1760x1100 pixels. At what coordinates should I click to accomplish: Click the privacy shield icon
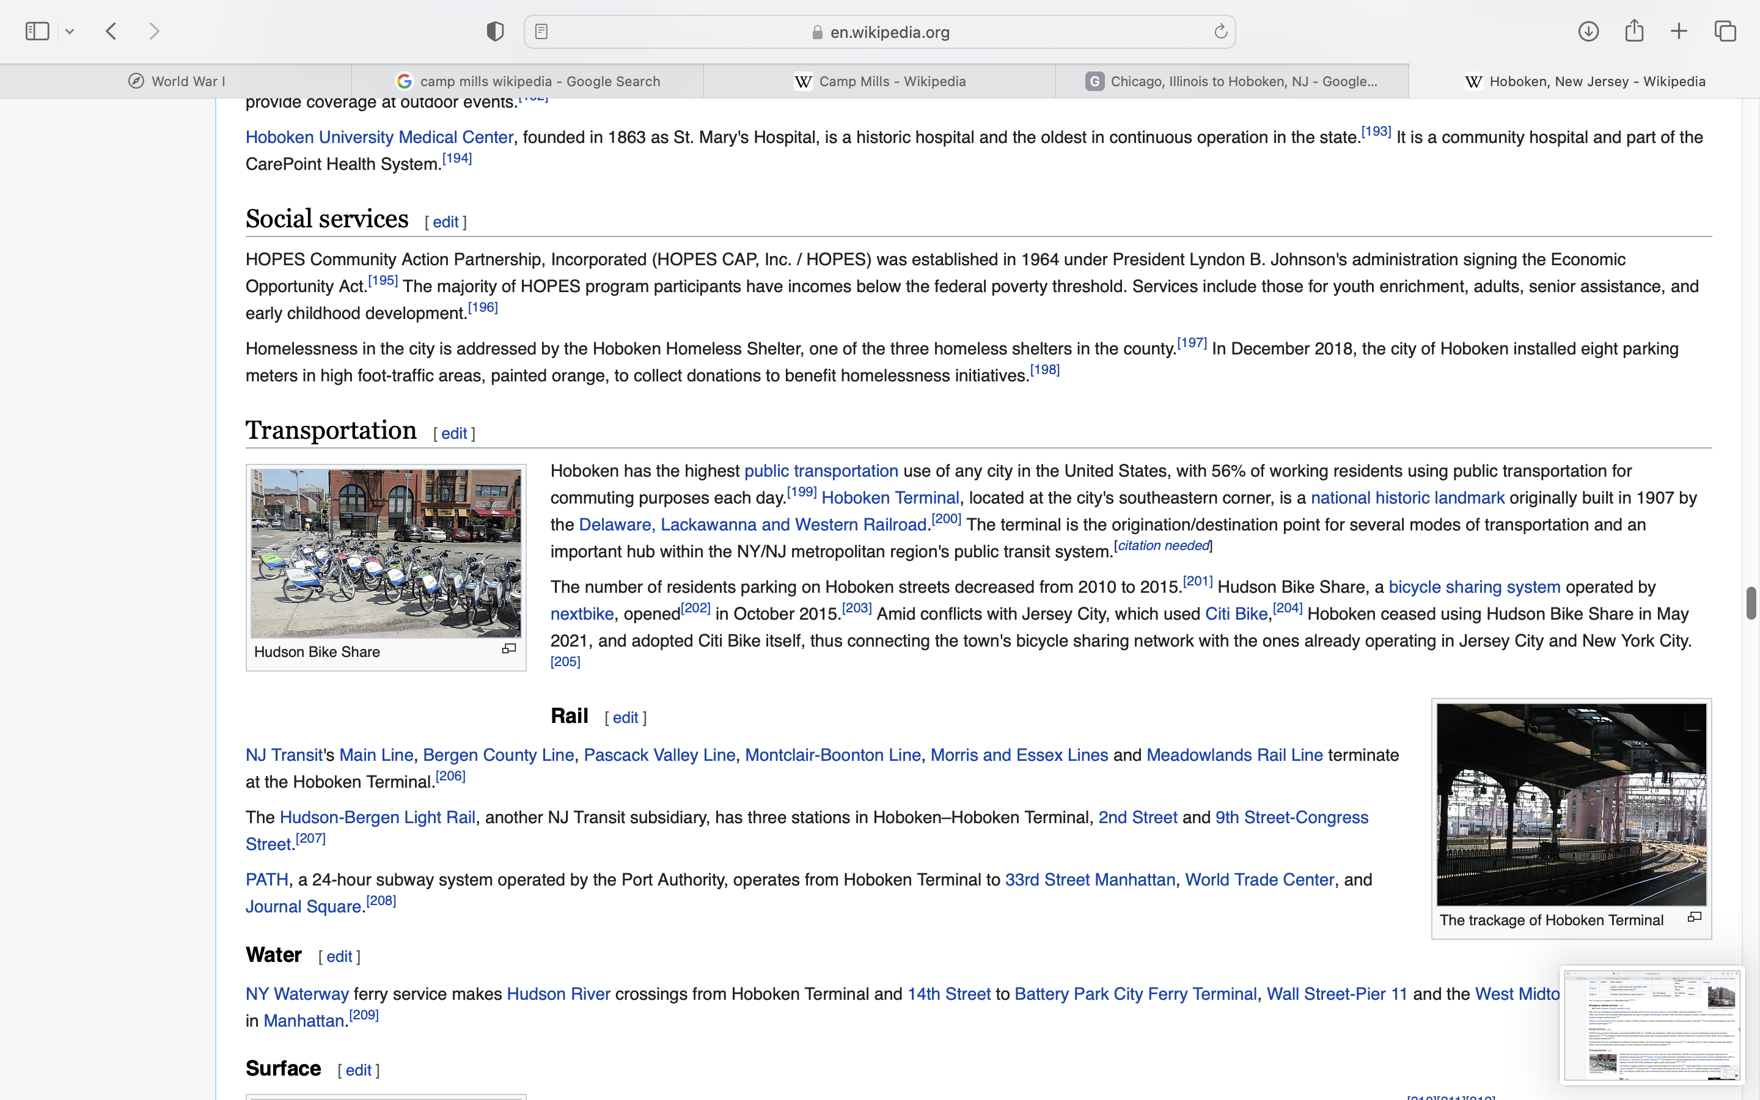pyautogui.click(x=495, y=31)
